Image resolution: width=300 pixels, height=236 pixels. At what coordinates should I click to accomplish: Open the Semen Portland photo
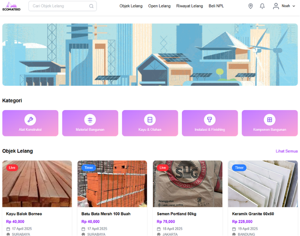pyautogui.click(x=188, y=184)
